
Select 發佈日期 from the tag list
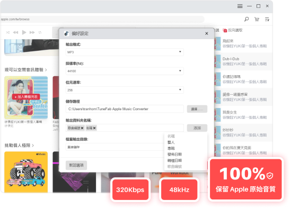click(174, 155)
